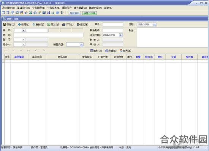209x151 pixels.
Task: Open the 基础资料 menu
Action: pyautogui.click(x=24, y=8)
